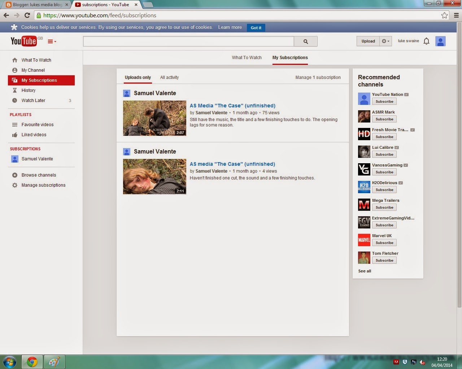Click the first Samuel Valente channel heading
This screenshot has height=369, width=462.
point(155,93)
